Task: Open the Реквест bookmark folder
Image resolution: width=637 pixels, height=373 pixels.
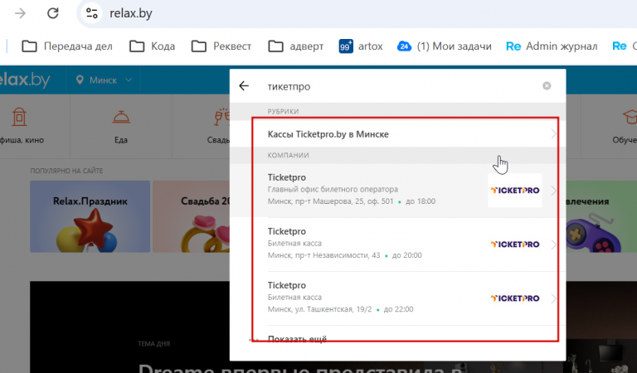Action: pyautogui.click(x=221, y=46)
